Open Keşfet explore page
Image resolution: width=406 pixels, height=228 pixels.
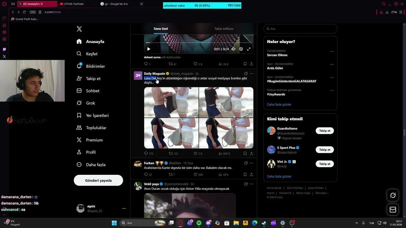[87, 54]
